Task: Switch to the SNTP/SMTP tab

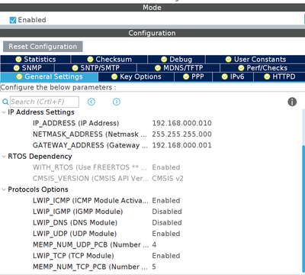Action: 96,68
